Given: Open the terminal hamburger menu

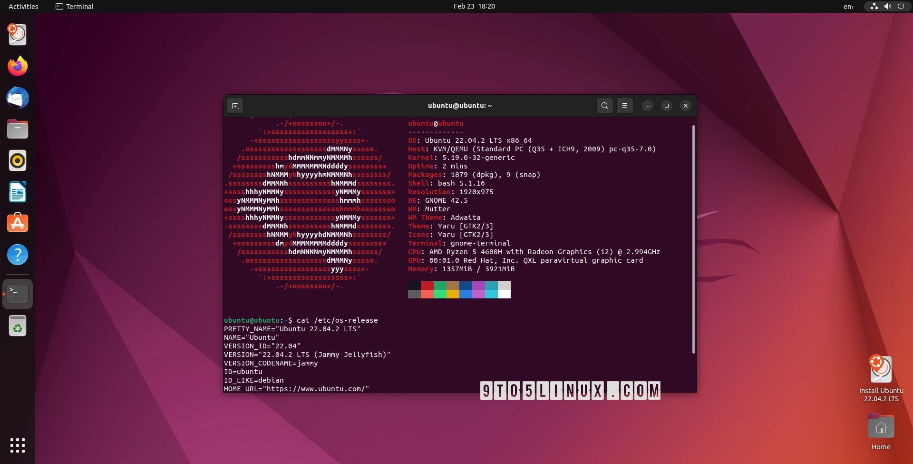Looking at the screenshot, I should [x=624, y=106].
